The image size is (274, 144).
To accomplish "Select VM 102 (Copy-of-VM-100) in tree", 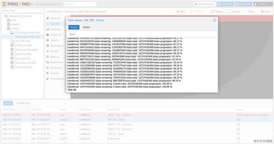I will click(27, 37).
